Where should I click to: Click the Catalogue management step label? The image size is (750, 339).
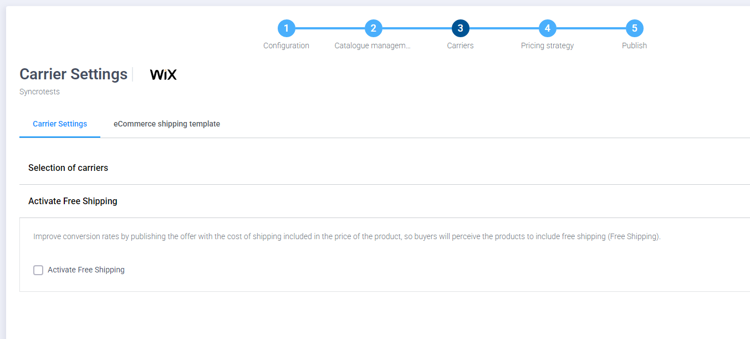pyautogui.click(x=373, y=45)
